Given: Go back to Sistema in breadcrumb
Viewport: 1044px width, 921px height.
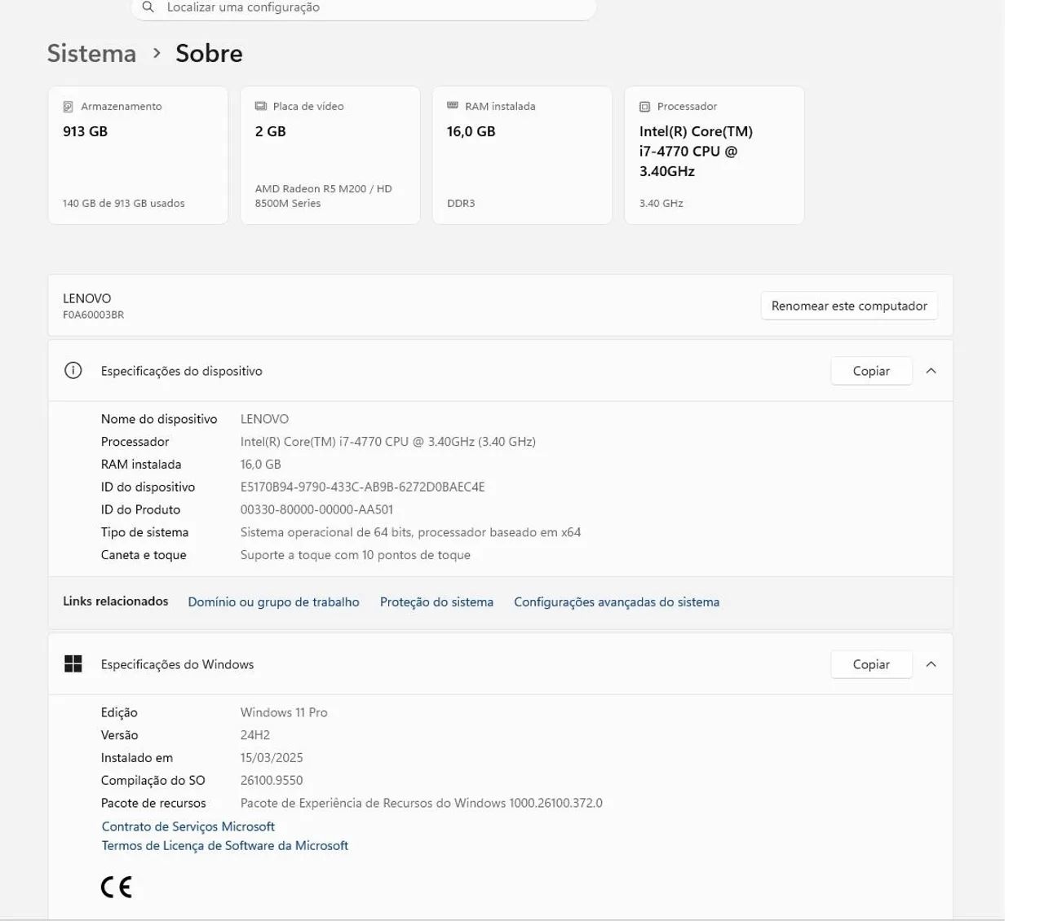Looking at the screenshot, I should [x=91, y=54].
